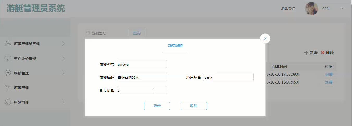The image size is (352, 126).
Task: Click the search magnifier icon
Action: pos(88,33)
